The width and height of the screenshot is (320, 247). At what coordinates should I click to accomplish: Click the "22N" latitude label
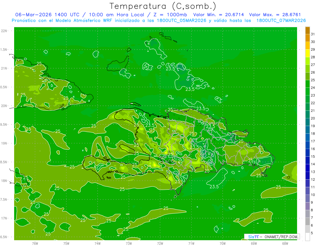[5, 31]
